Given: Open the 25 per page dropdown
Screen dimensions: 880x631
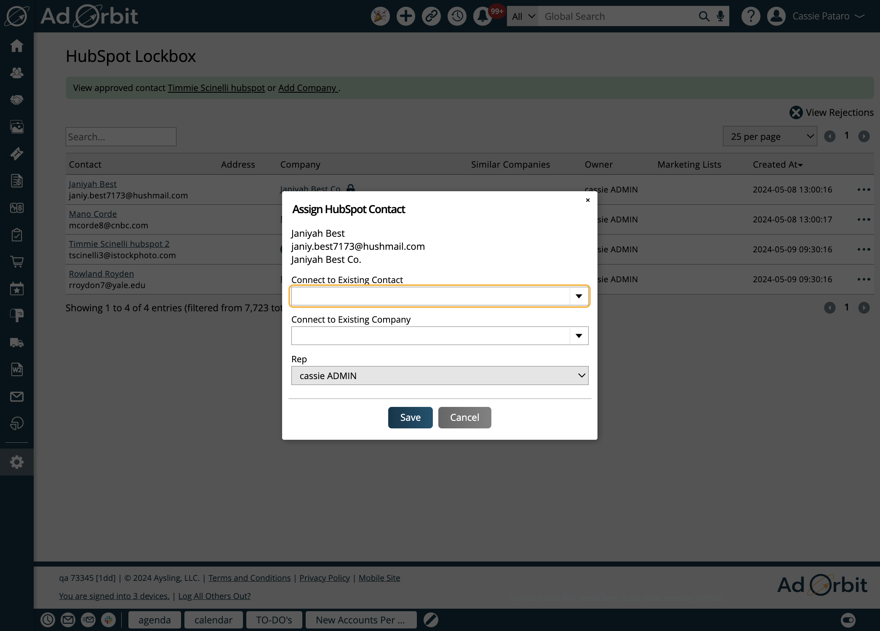Looking at the screenshot, I should click(x=770, y=136).
